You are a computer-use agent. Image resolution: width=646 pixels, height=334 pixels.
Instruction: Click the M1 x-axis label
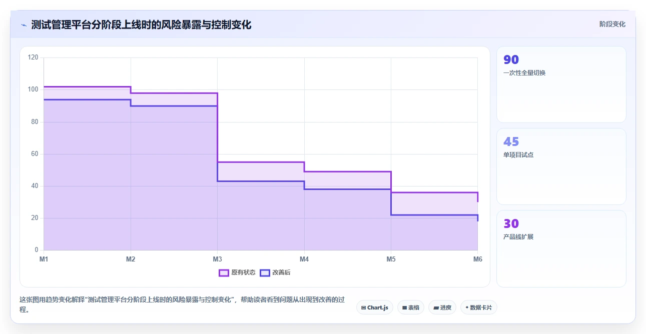coord(44,259)
